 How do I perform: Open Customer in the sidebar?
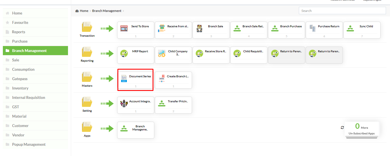point(35,126)
